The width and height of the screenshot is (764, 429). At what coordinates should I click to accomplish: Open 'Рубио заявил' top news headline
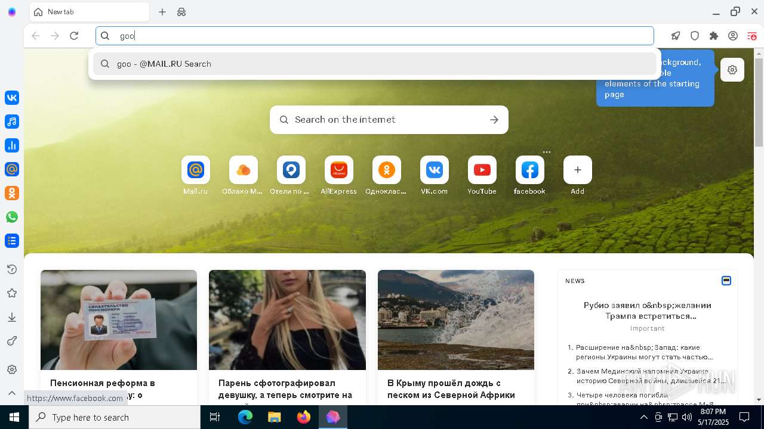point(648,310)
